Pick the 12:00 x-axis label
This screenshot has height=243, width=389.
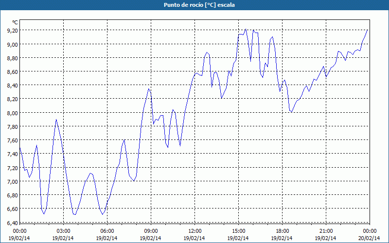[195, 231]
